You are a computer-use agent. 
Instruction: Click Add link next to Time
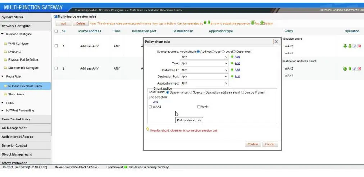[237, 63]
